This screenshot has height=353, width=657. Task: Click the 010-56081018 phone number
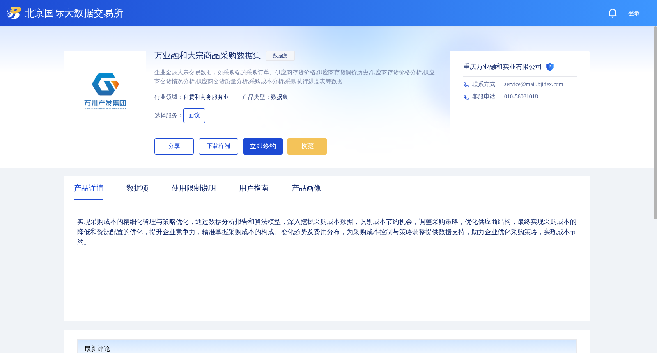[x=521, y=97]
